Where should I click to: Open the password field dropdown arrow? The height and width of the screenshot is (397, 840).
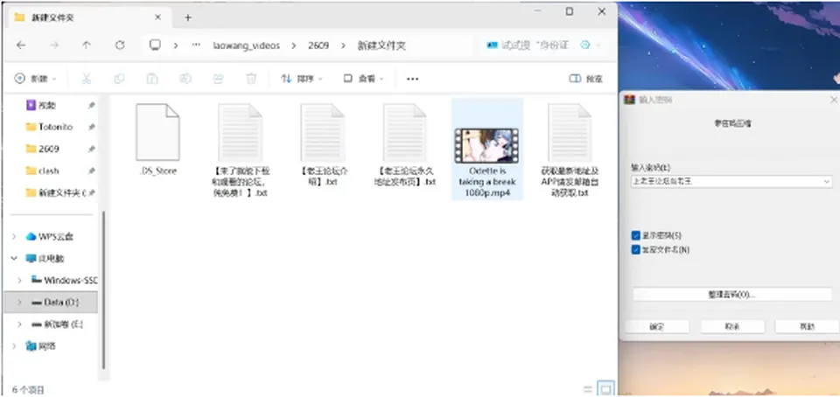pyautogui.click(x=827, y=182)
